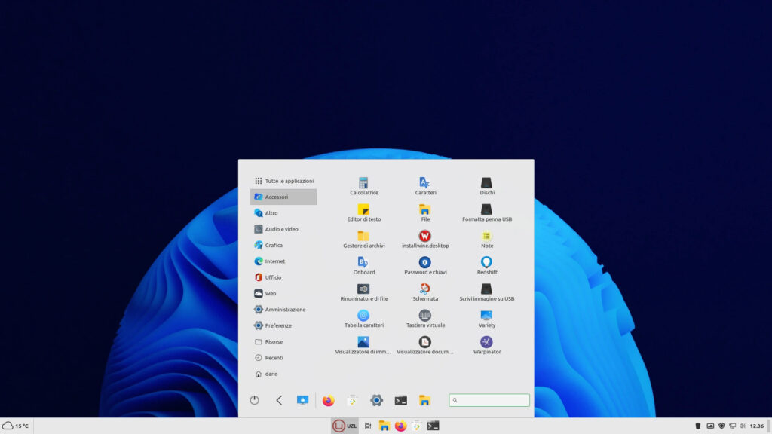
Task: Open file manager on taskbar
Action: coord(384,426)
